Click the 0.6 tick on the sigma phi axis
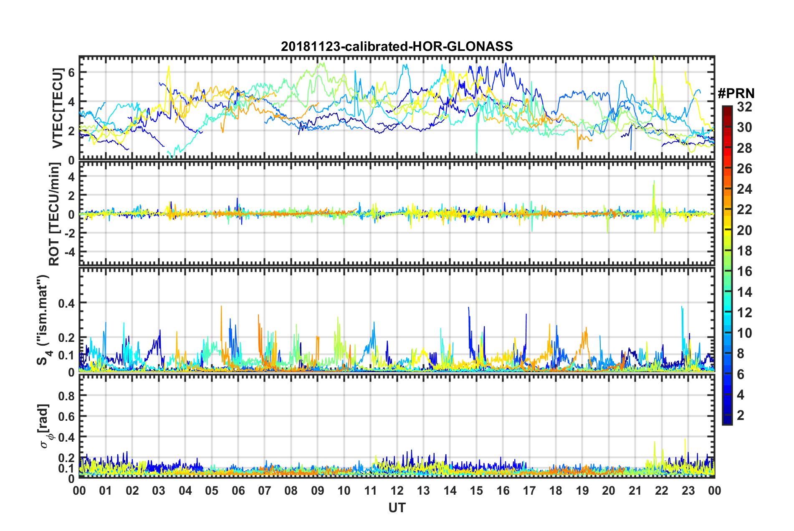Image resolution: width=794 pixels, height=531 pixels. pos(67,416)
